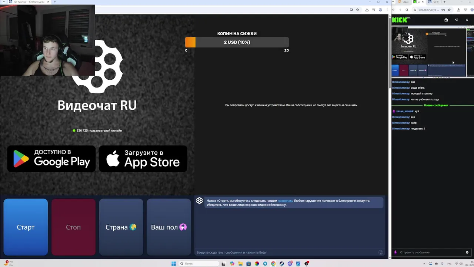Open Kick browse clips icon
The height and width of the screenshot is (267, 474).
446,20
